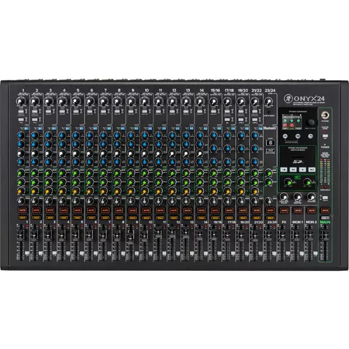Click the main output level meters
349x349 pixels.
point(325,172)
